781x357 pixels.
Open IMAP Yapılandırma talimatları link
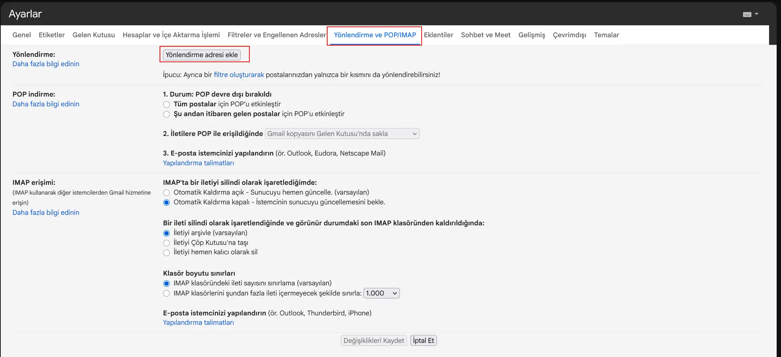(x=198, y=322)
